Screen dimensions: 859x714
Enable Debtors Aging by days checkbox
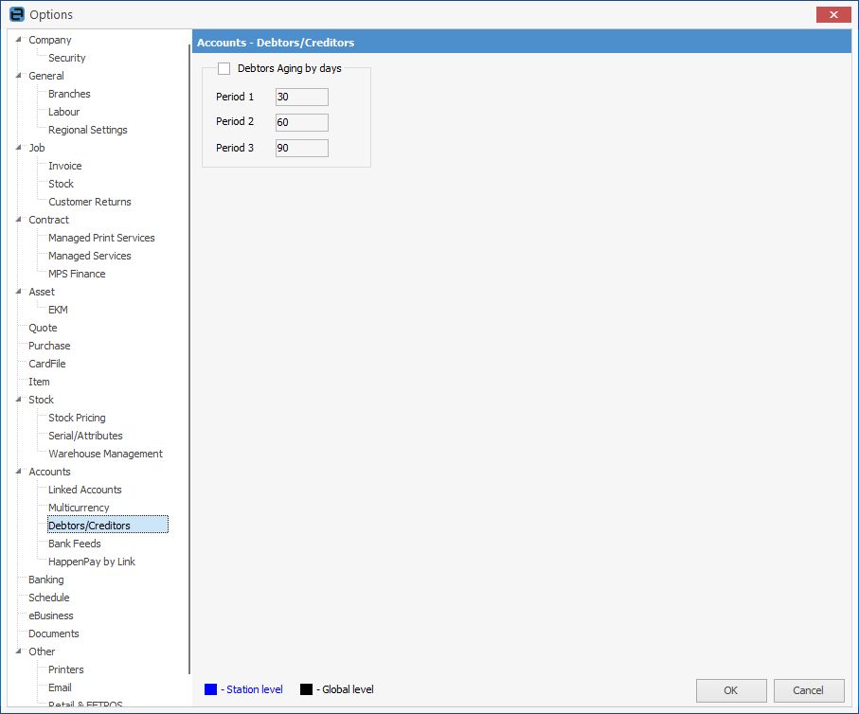coord(224,68)
